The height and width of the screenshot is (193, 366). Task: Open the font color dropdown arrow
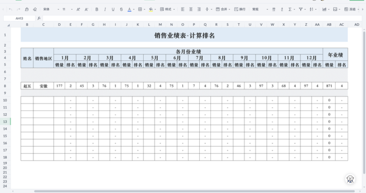[134, 9]
